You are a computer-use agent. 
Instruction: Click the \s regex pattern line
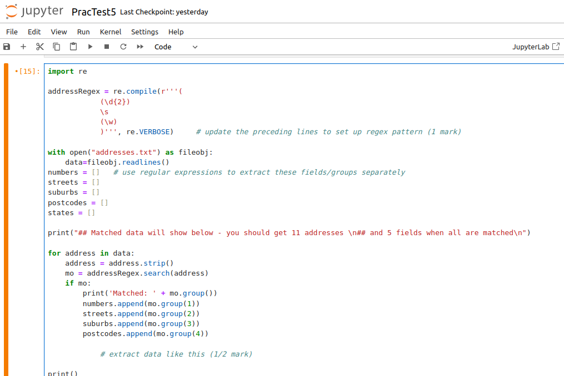[x=104, y=111]
